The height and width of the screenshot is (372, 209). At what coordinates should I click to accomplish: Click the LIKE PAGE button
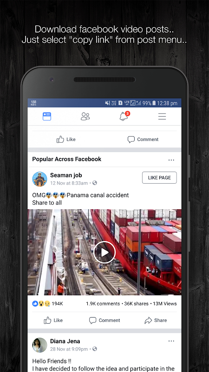(159, 178)
